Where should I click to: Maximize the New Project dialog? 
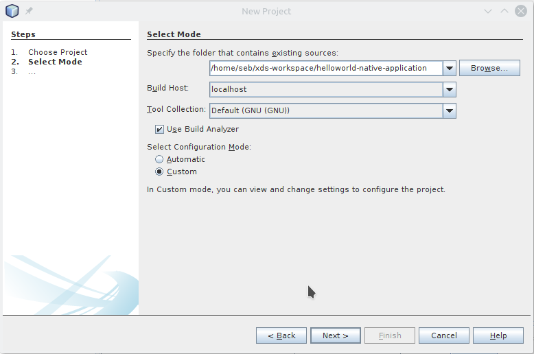tap(504, 11)
